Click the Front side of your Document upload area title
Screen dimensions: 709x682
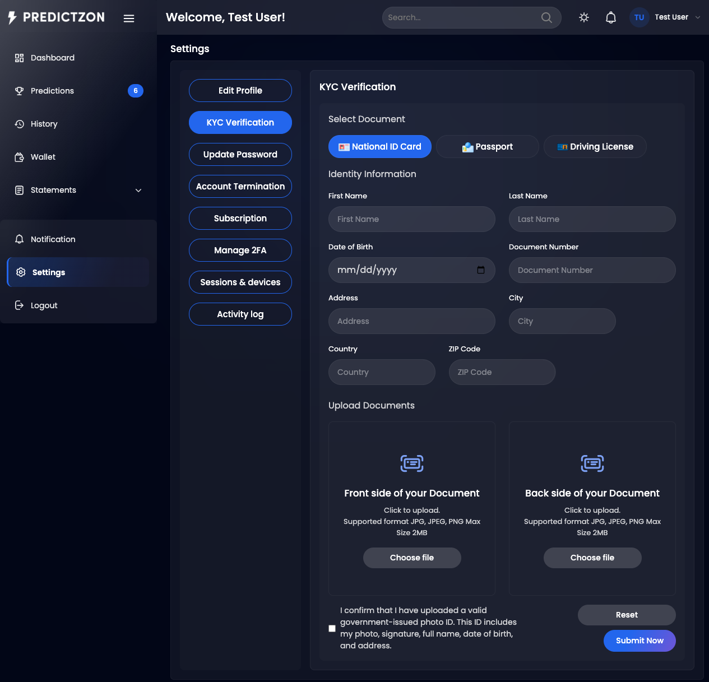click(x=412, y=493)
